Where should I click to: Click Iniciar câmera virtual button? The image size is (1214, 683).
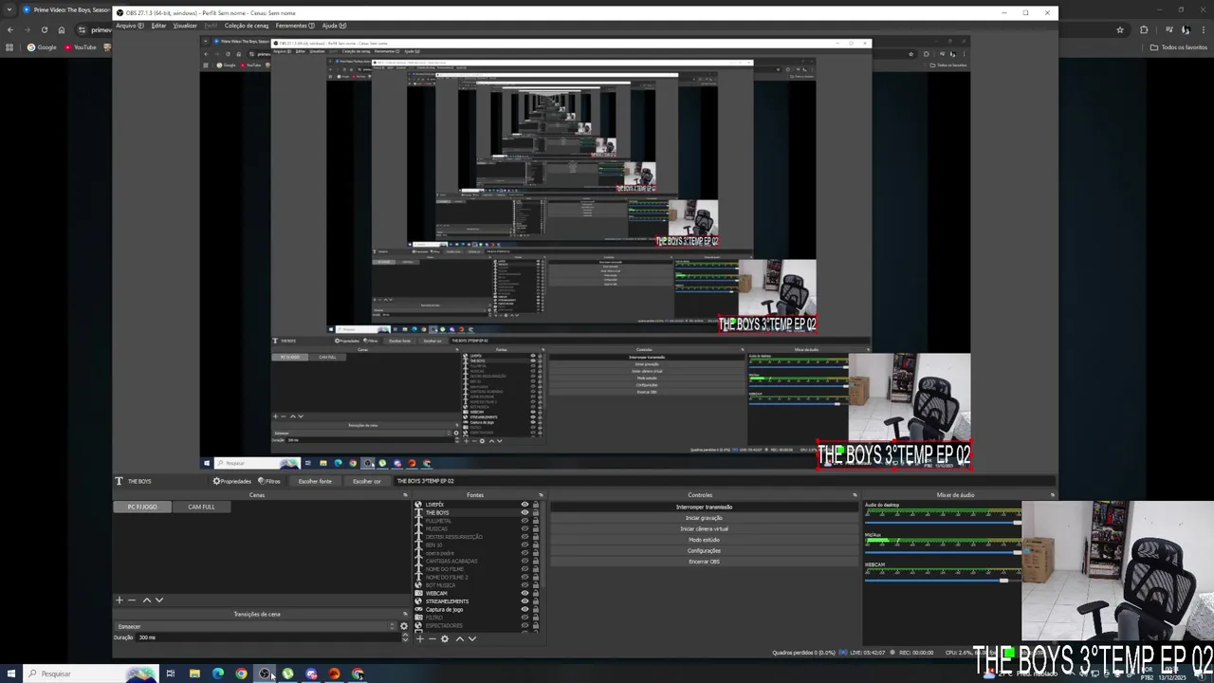coord(704,528)
